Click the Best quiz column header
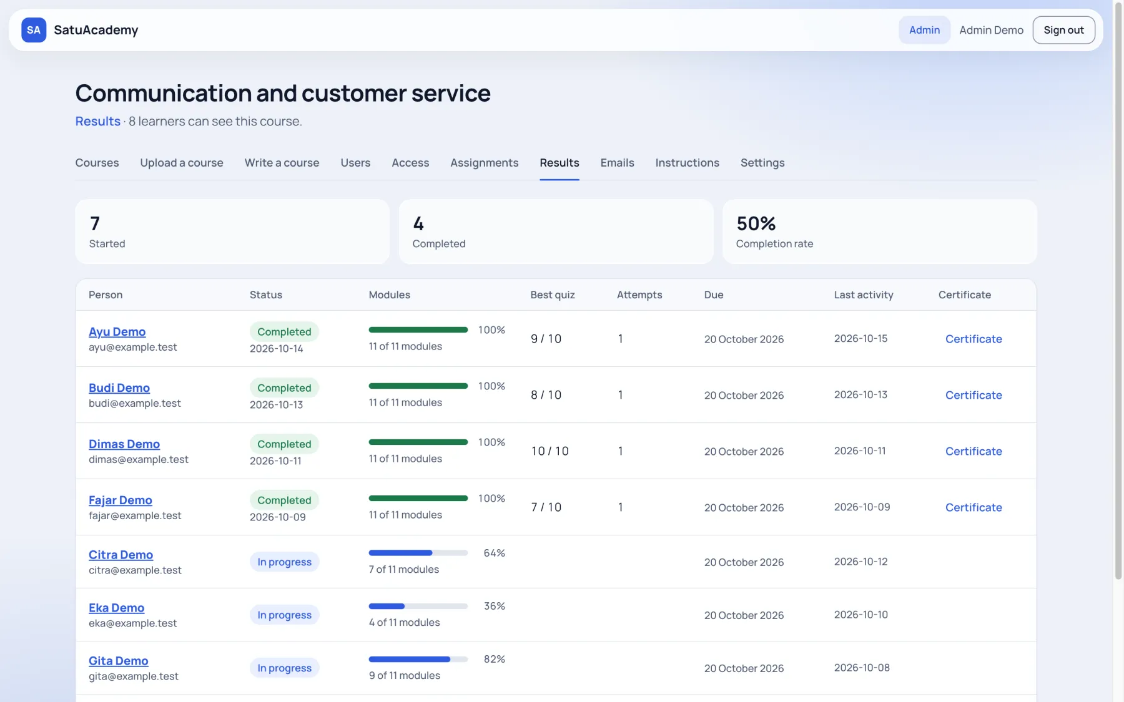Image resolution: width=1124 pixels, height=702 pixels. tap(553, 295)
